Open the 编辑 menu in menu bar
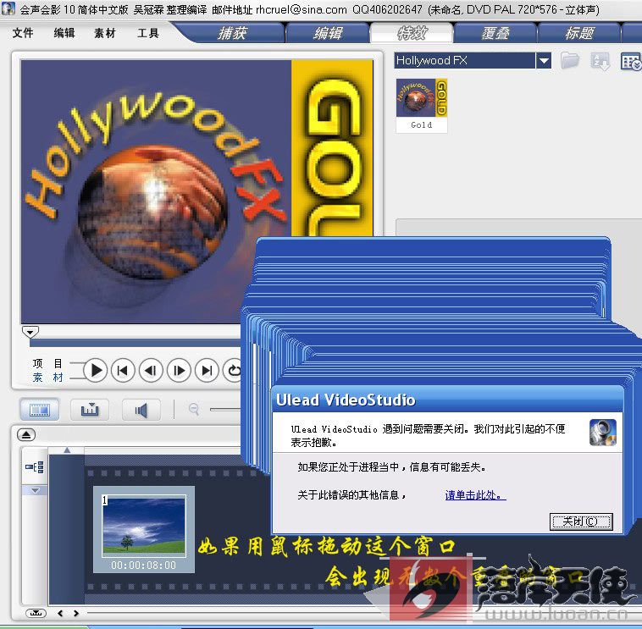This screenshot has width=642, height=629. click(64, 33)
